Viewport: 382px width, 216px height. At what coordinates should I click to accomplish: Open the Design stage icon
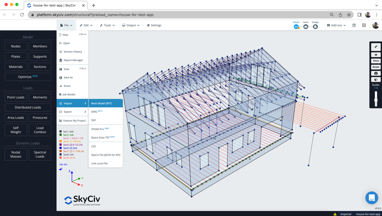(315, 27)
